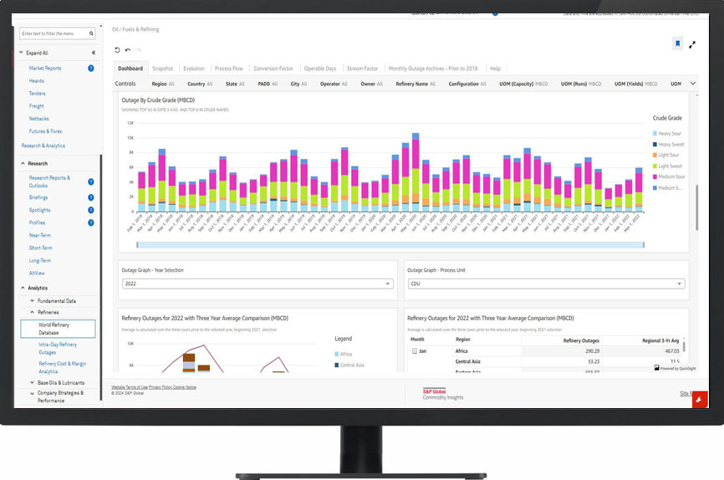Click the Regional 3-Yr Avg column header

660,340
